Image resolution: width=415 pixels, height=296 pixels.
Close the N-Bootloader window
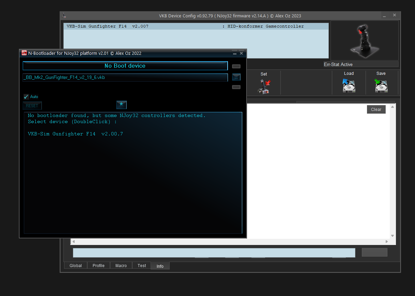242,53
